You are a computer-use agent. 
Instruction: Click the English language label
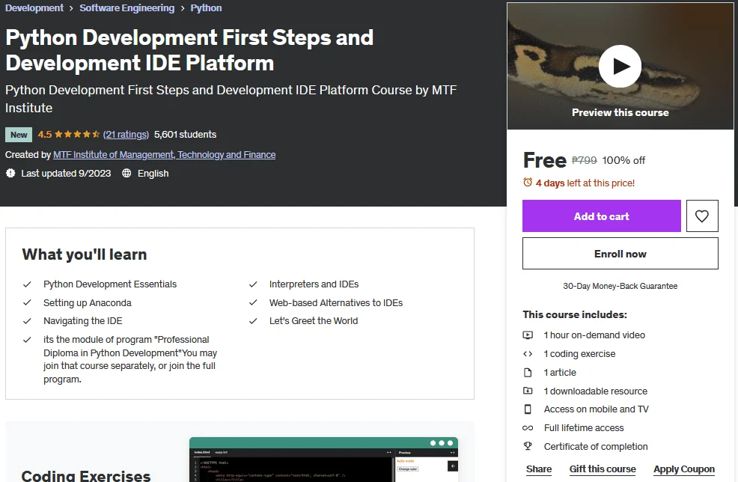coord(153,173)
